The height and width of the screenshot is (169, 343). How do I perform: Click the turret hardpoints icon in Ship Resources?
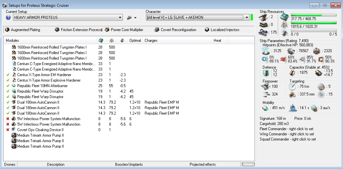pyautogui.click(x=263, y=17)
